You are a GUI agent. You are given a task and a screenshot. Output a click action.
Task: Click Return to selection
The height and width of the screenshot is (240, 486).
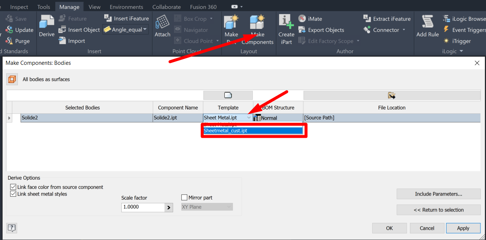tap(439, 210)
